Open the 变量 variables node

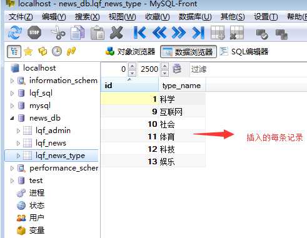[x=31, y=231]
